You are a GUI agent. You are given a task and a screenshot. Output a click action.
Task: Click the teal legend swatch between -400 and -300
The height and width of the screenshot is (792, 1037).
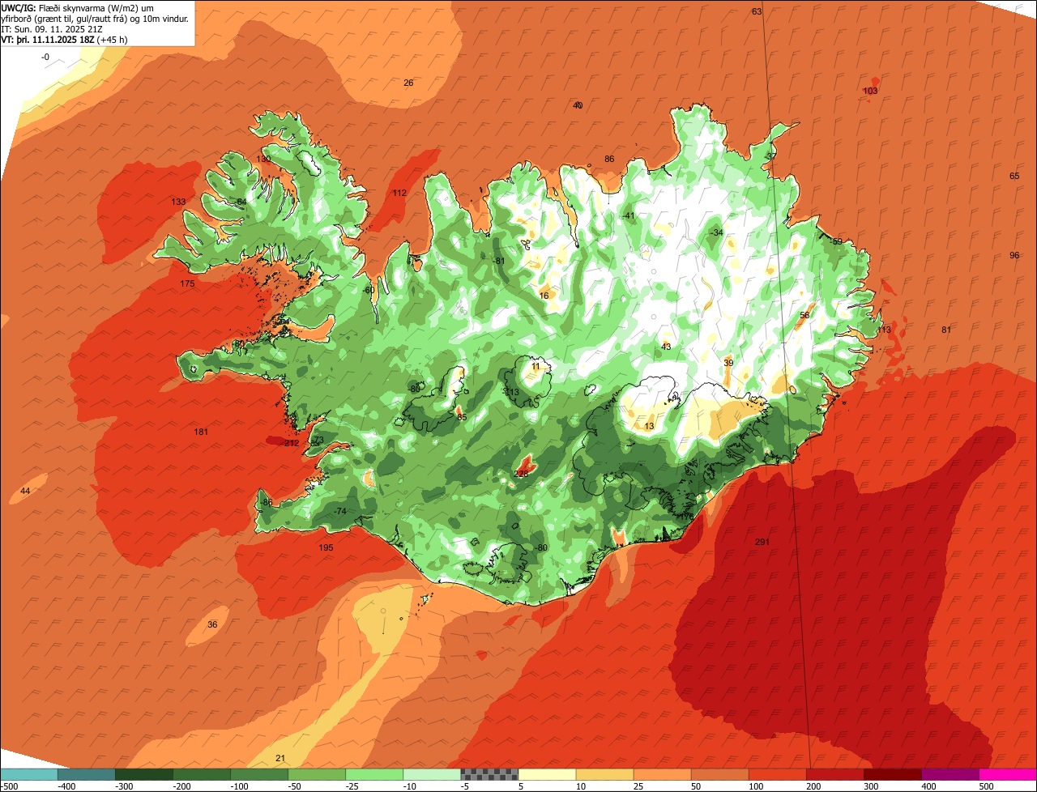point(86,774)
